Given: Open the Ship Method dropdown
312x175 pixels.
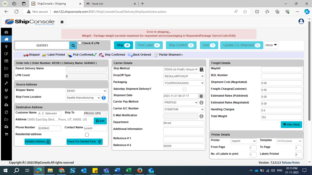Looking at the screenshot, I should pyautogui.click(x=181, y=69).
